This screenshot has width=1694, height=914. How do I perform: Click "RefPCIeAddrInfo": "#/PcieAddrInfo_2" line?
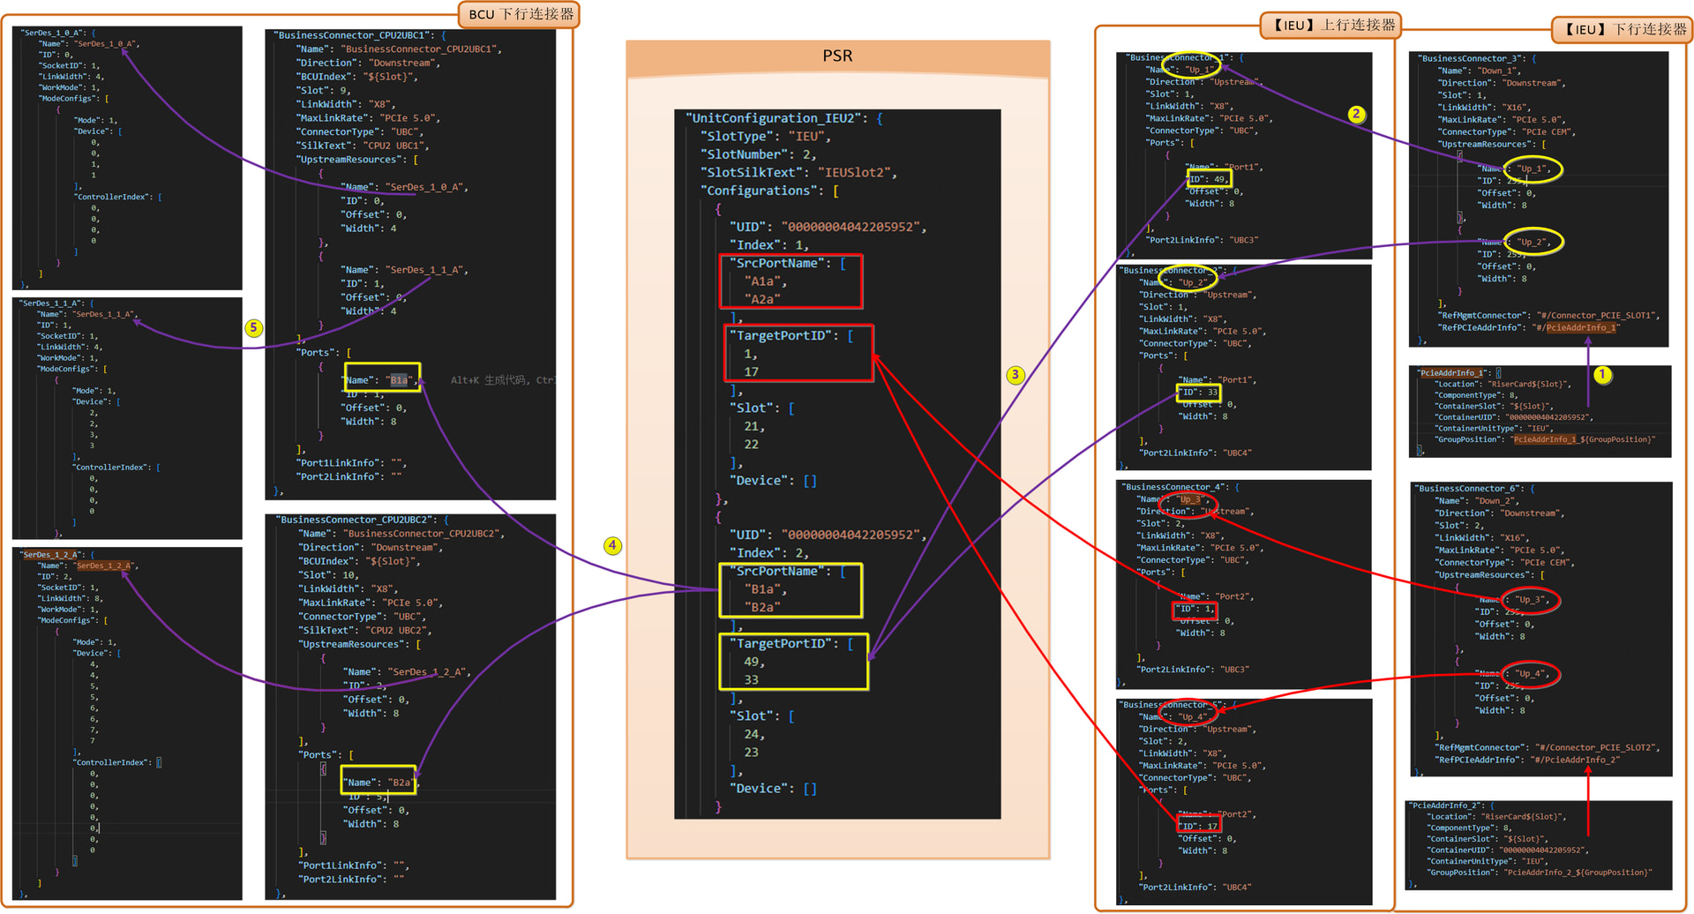(1527, 760)
